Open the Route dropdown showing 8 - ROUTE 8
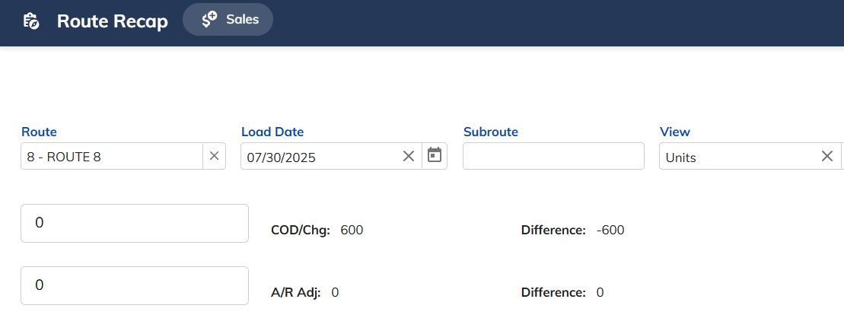This screenshot has height=334, width=844. (112, 157)
